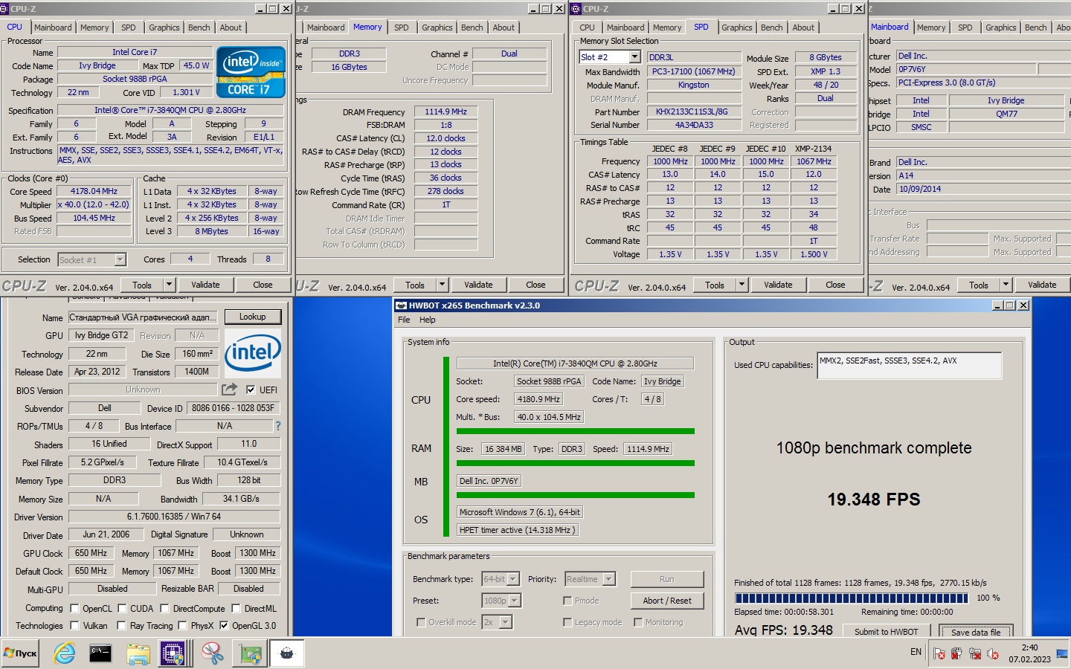Switch to the CPU-Z taskbar icon
The image size is (1071, 669).
tap(173, 653)
